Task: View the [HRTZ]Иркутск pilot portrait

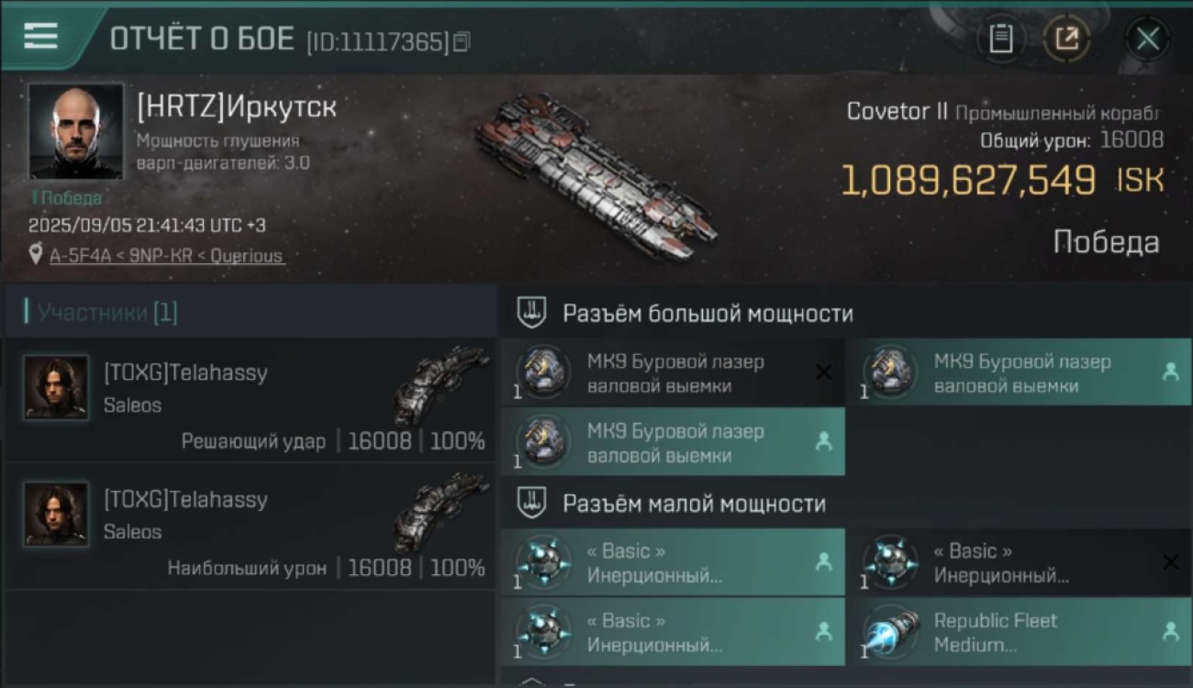Action: click(x=76, y=131)
